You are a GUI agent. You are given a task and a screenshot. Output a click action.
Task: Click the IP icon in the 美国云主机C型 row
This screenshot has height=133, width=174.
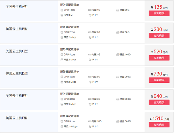90,60
